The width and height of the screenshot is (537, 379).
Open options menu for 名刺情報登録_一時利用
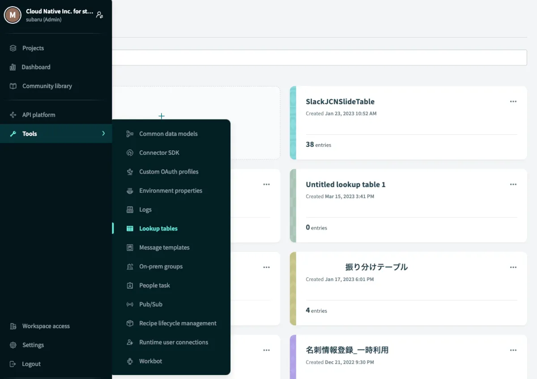pyautogui.click(x=513, y=350)
